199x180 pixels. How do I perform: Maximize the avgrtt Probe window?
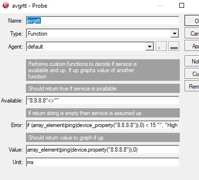tap(182, 5)
